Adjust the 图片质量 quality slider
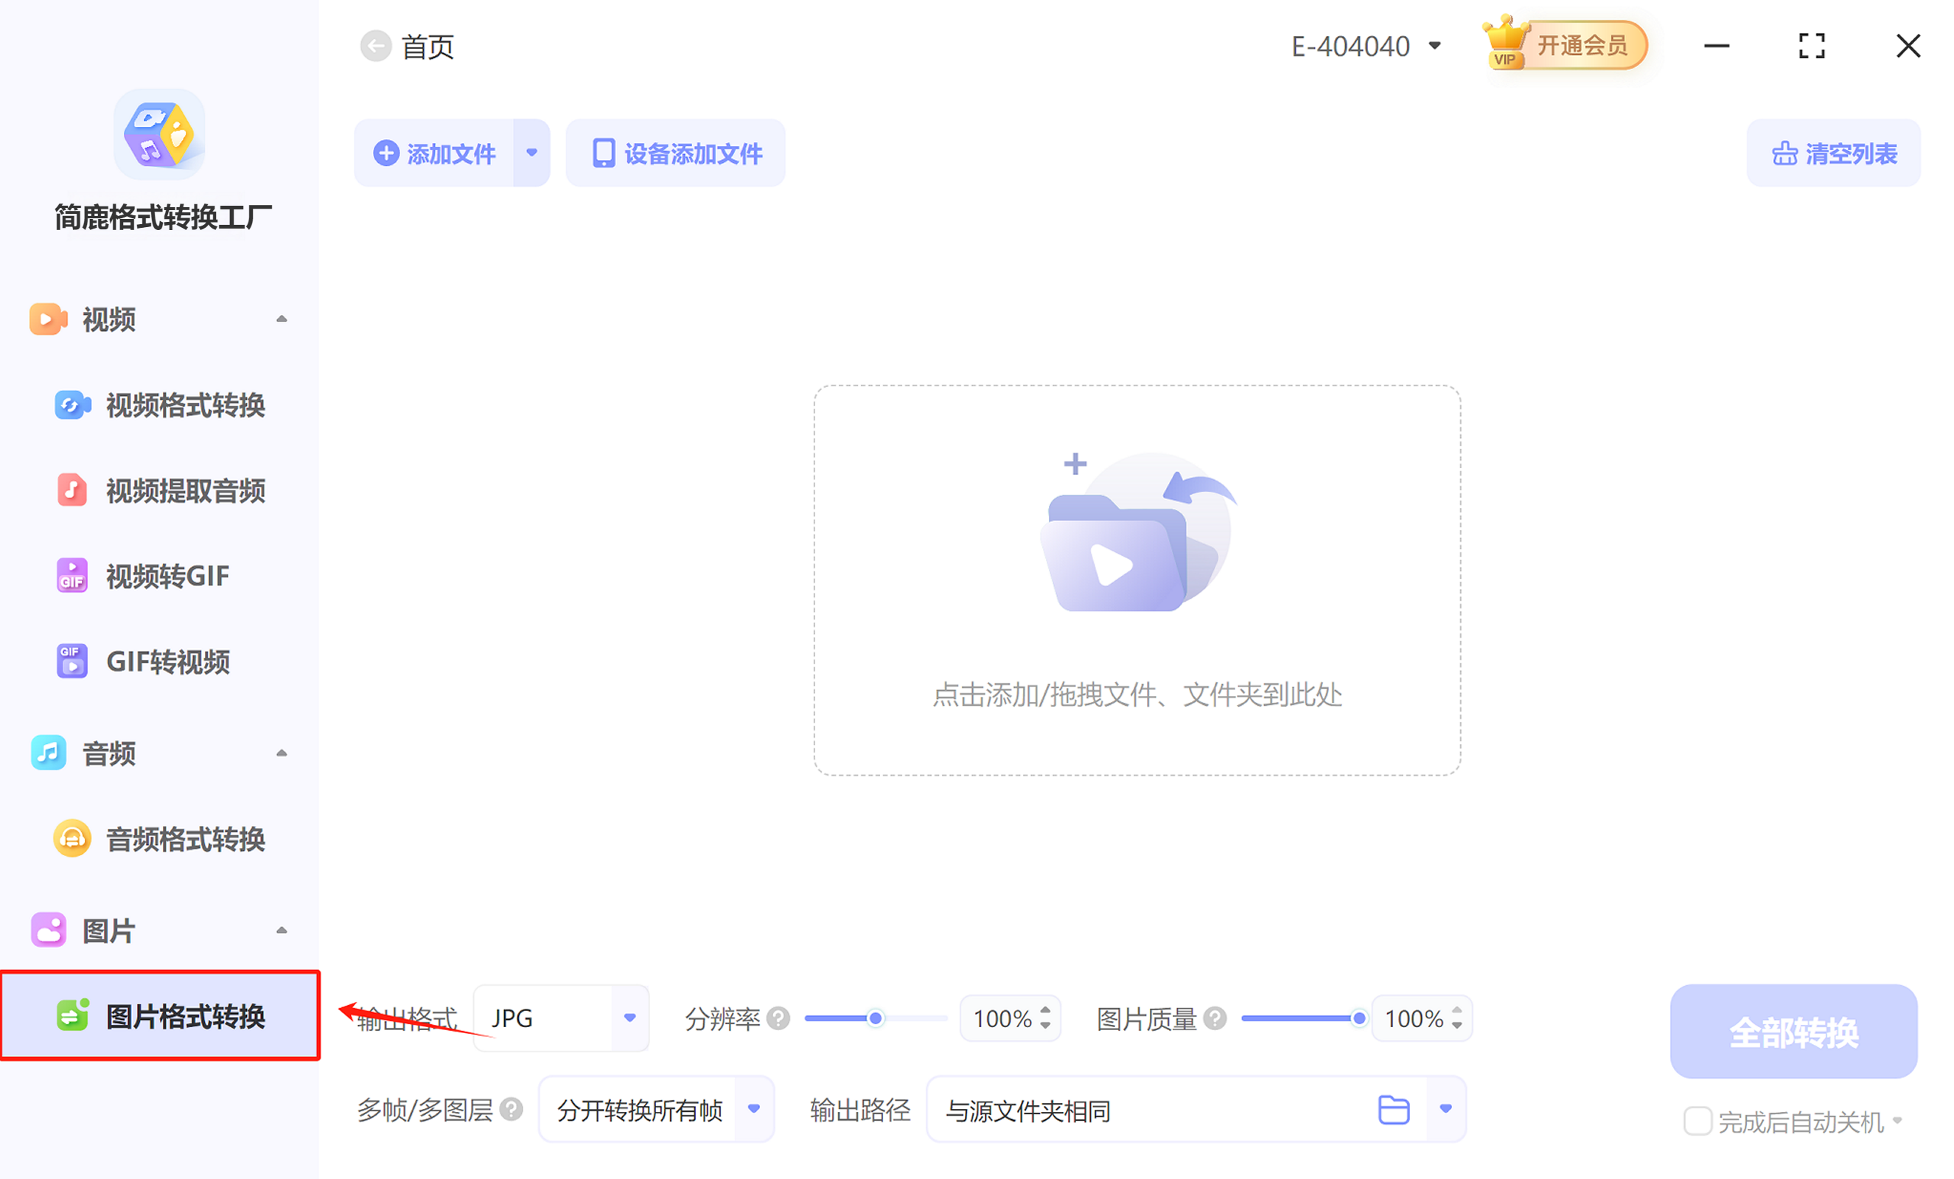Screen dimensions: 1954x1179 [x=1359, y=1018]
